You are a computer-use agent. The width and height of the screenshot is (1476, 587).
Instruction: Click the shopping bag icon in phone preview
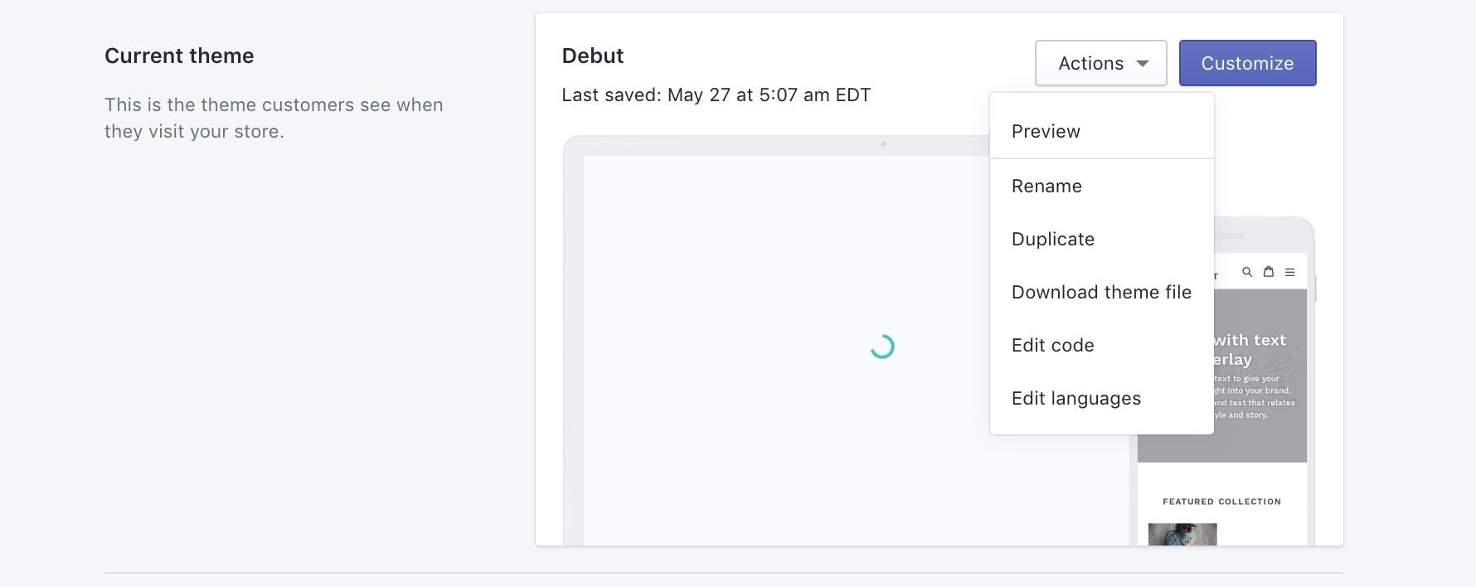point(1268,271)
